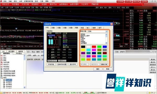Select the black color swatch
The image size is (157, 94).
[x=83, y=47]
